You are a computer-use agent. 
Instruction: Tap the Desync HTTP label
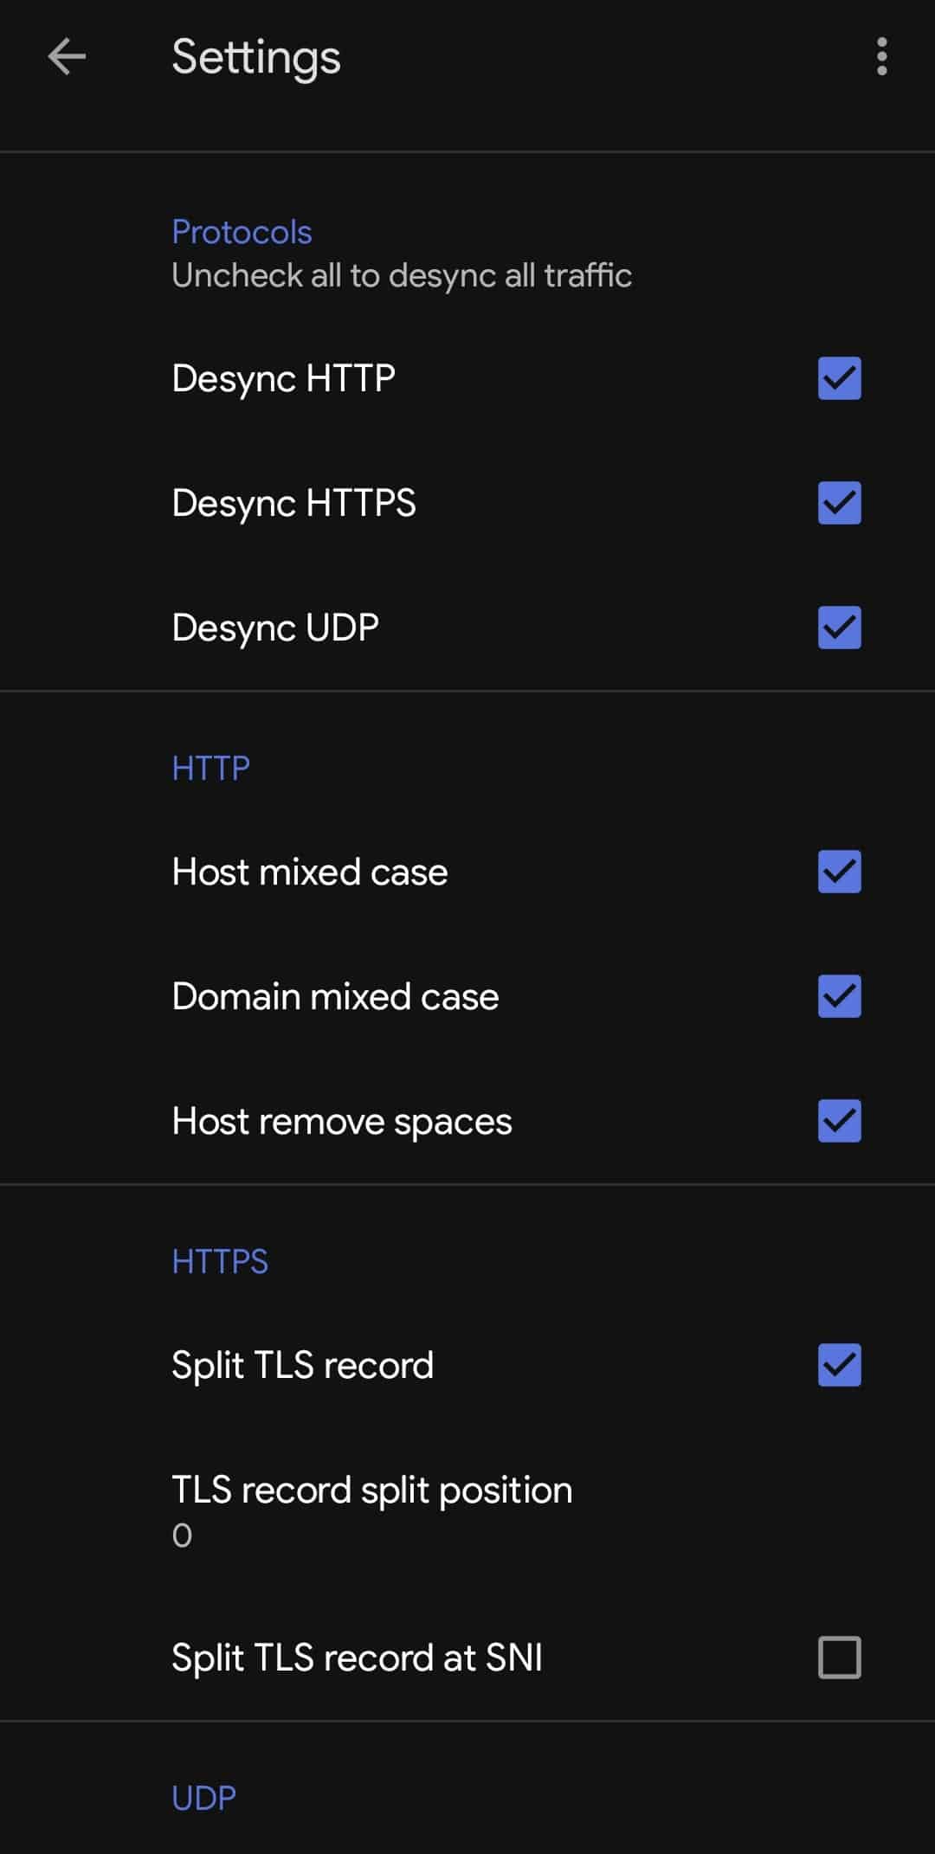tap(283, 379)
